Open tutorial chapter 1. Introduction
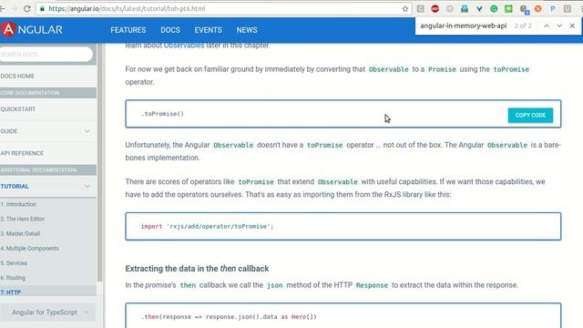Image resolution: width=583 pixels, height=328 pixels. [x=18, y=204]
